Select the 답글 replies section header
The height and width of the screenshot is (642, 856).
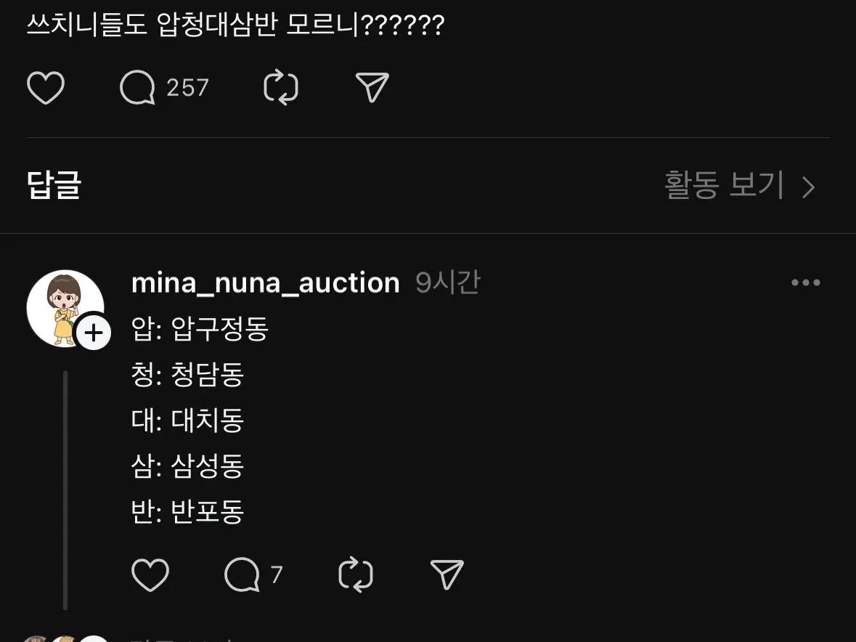pyautogui.click(x=54, y=186)
